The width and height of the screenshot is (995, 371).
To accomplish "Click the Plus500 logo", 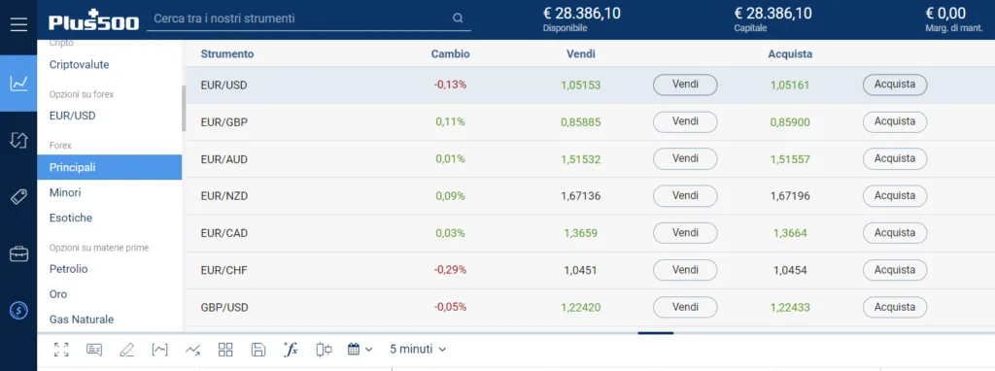I will [94, 19].
